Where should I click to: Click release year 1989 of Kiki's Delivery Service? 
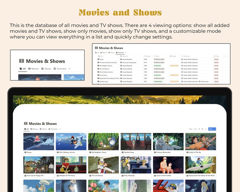click(x=145, y=72)
